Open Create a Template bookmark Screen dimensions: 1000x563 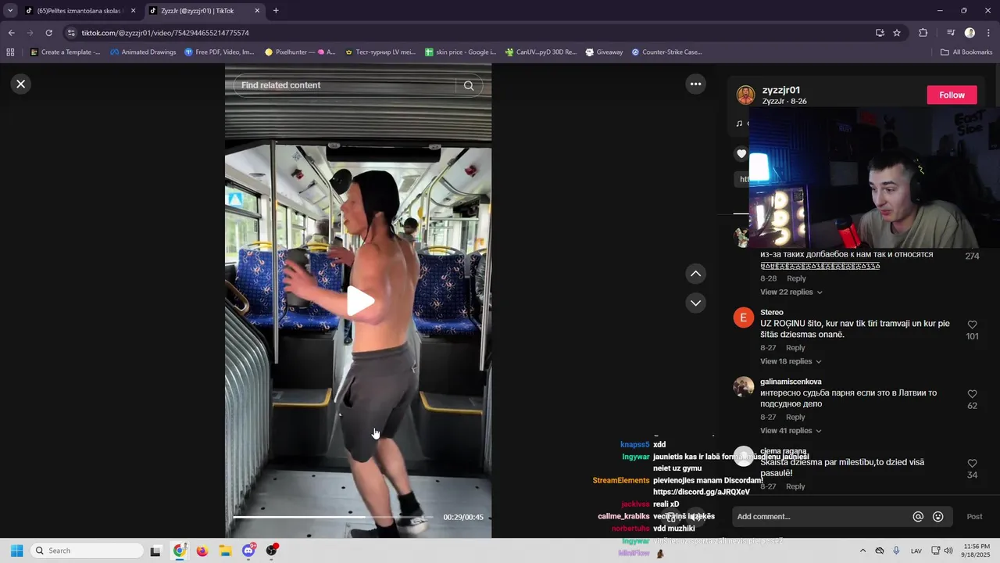pos(66,52)
